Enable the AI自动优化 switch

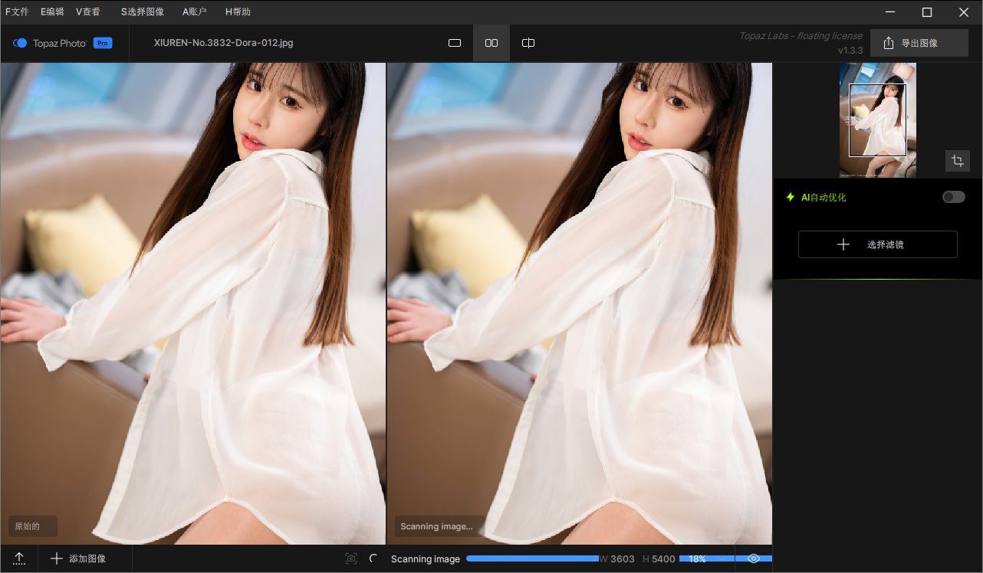(953, 197)
